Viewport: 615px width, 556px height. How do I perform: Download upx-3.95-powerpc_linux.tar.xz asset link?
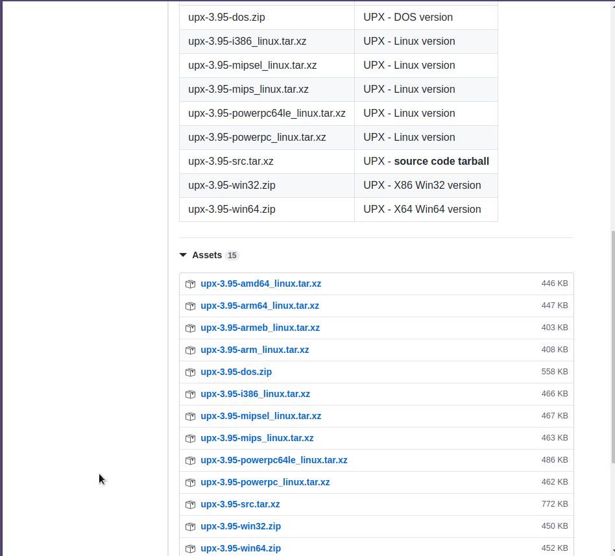[265, 482]
